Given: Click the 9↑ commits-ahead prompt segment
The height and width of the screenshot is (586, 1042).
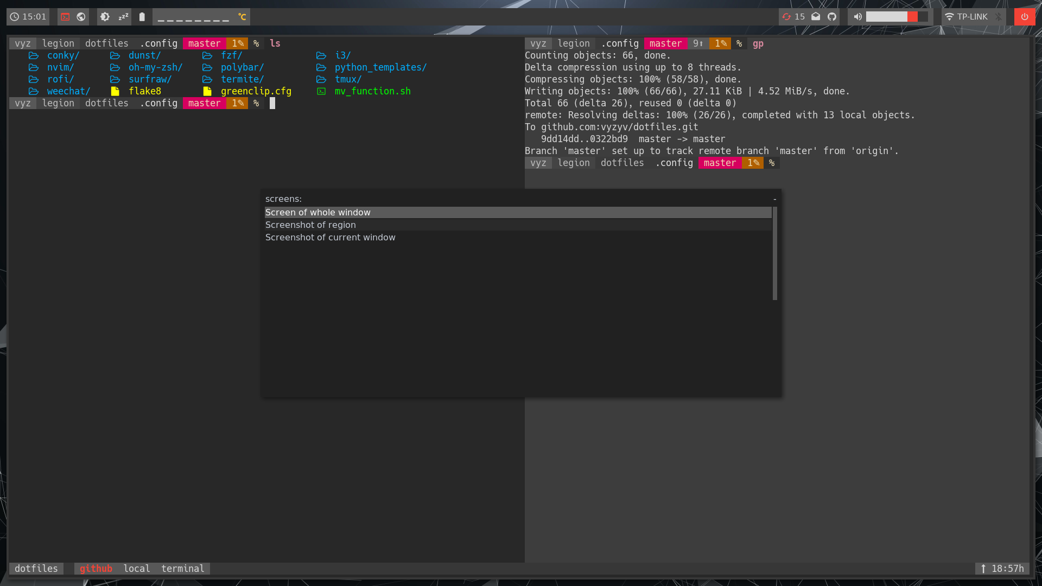Looking at the screenshot, I should (x=698, y=43).
